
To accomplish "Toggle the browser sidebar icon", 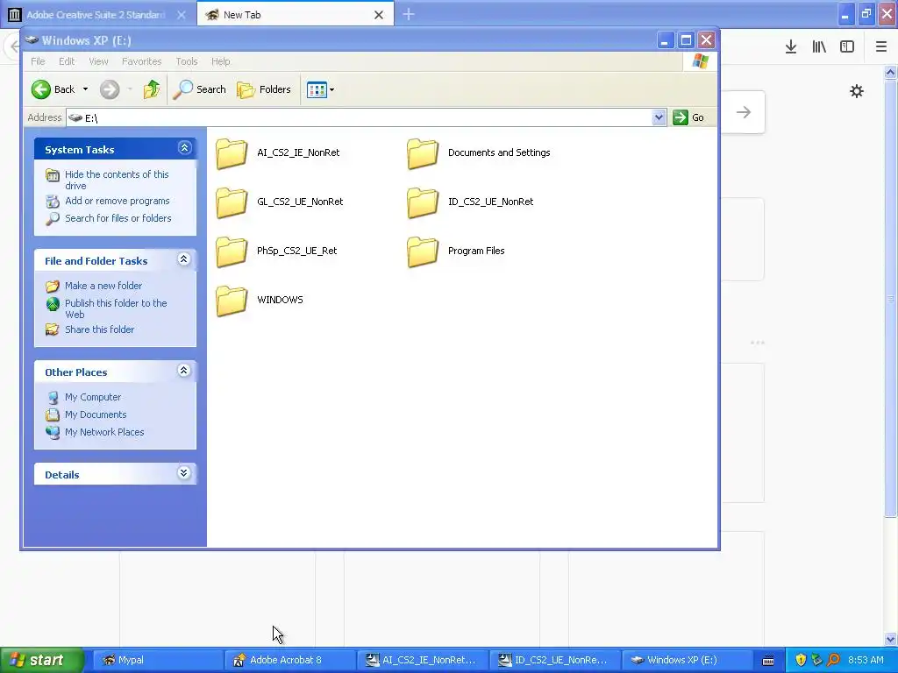I will click(847, 47).
